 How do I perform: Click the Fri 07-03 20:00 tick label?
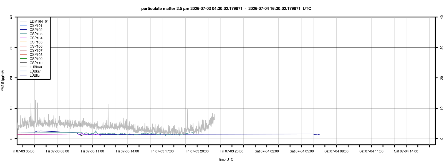pos(197,151)
